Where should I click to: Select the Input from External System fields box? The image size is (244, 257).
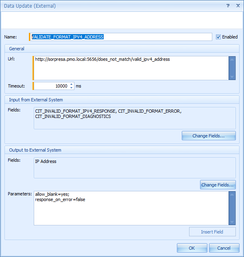click(x=134, y=118)
